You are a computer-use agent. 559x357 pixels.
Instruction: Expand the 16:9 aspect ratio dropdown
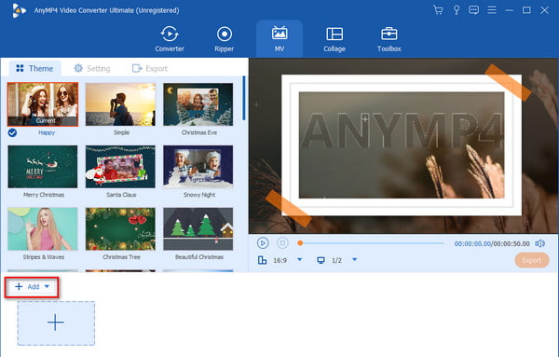pyautogui.click(x=299, y=260)
